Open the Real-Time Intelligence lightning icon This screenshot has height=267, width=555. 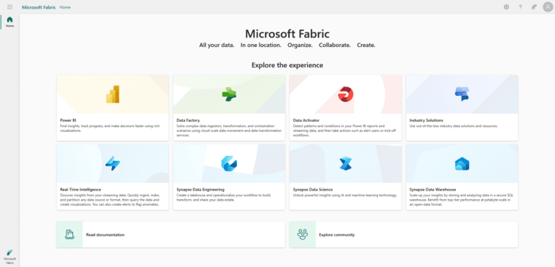point(113,163)
